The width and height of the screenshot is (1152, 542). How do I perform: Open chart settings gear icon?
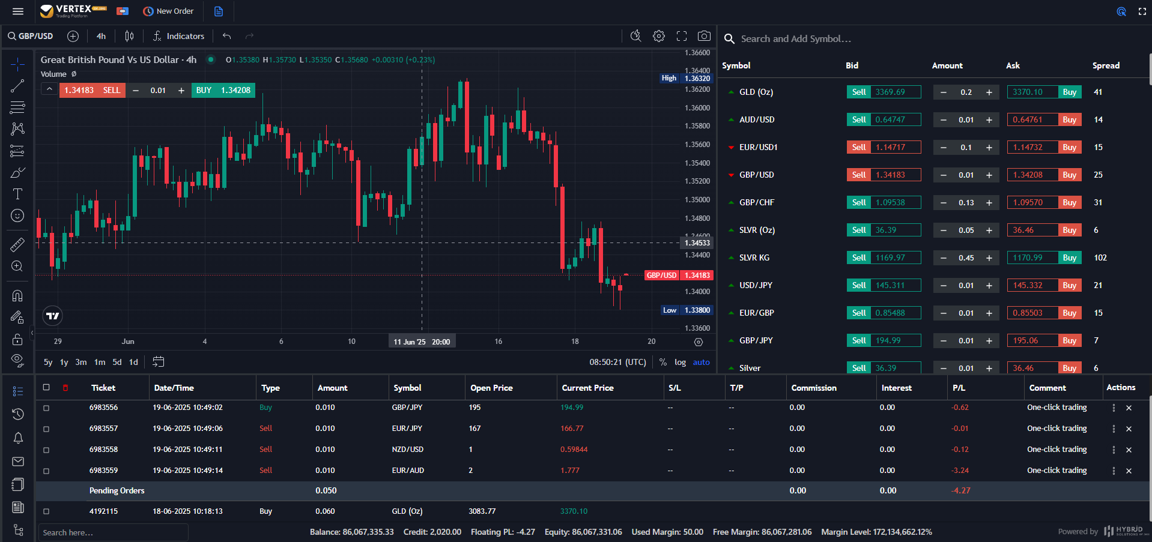coord(659,36)
